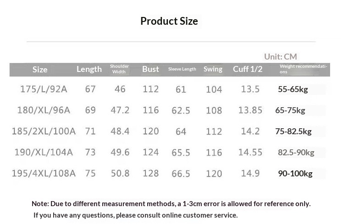
Task: Click the 195/4XL/108A size row label
Action: click(x=44, y=174)
